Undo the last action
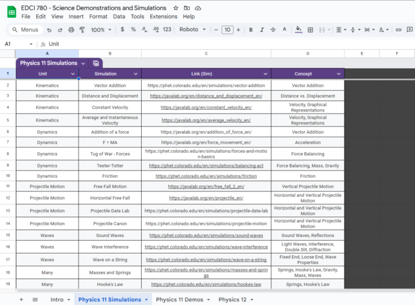The width and height of the screenshot is (415, 305). (x=49, y=30)
